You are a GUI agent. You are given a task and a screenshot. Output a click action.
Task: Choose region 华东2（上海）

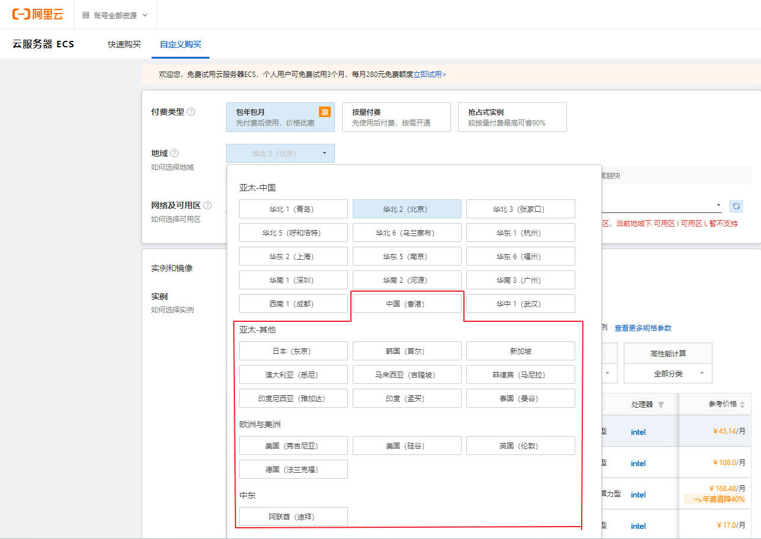pyautogui.click(x=294, y=256)
